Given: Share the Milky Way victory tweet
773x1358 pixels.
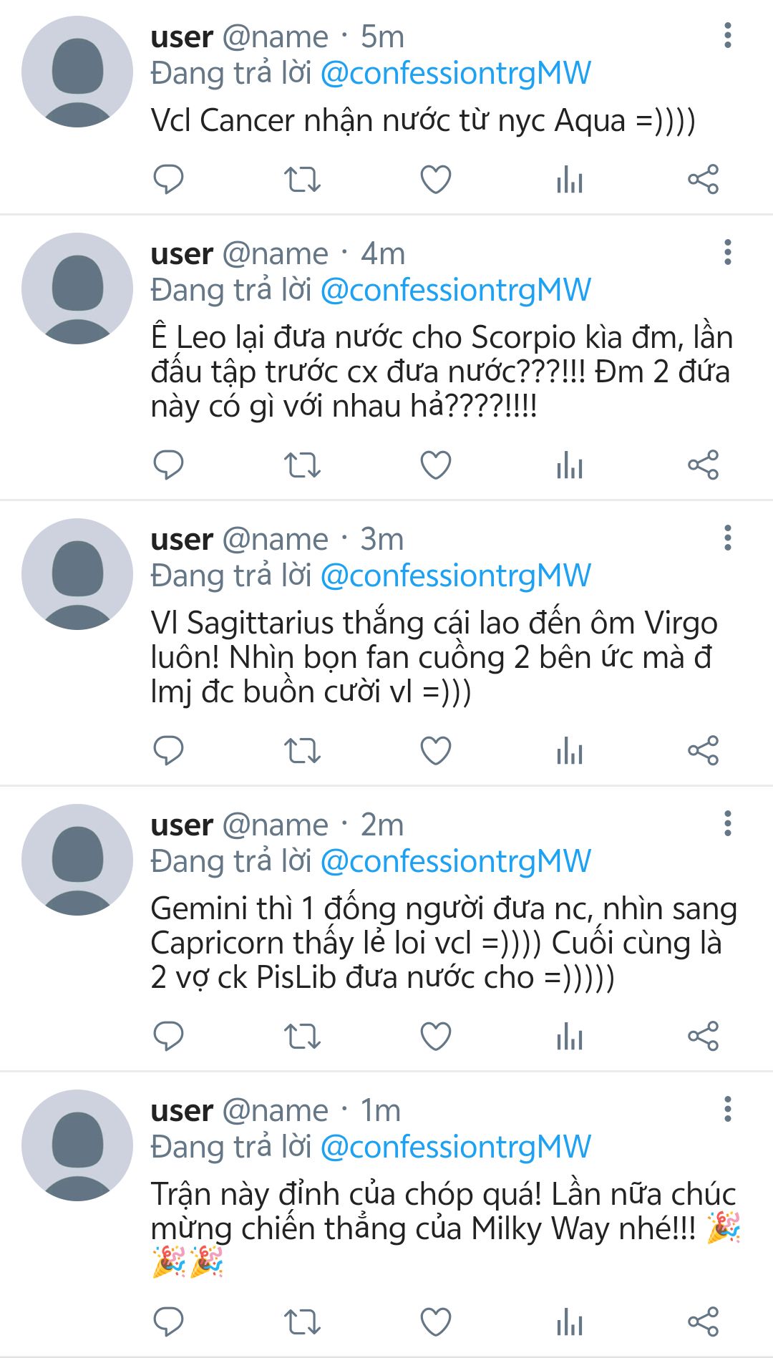Looking at the screenshot, I should [703, 1321].
